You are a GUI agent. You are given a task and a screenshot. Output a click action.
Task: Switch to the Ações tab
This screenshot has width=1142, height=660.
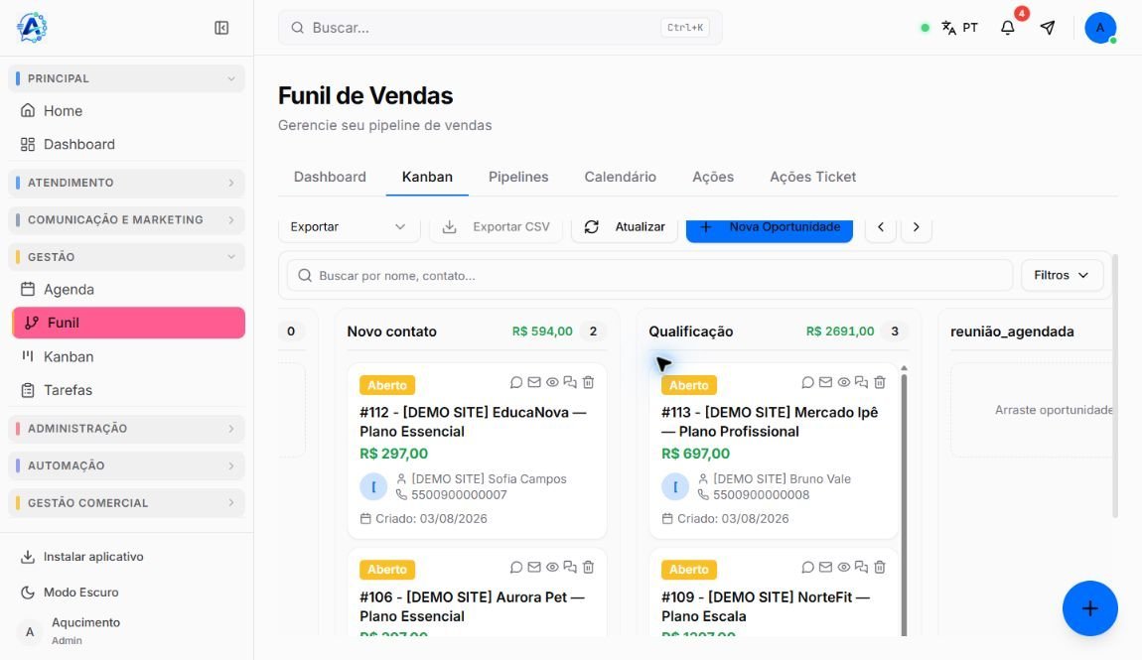pyautogui.click(x=713, y=177)
